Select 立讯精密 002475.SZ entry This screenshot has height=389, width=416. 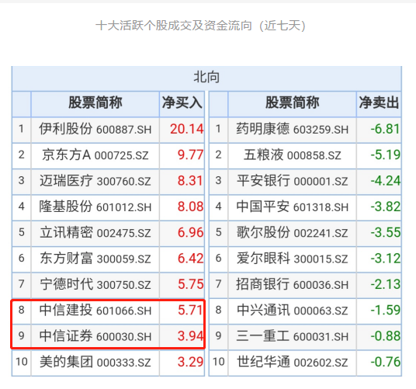click(x=95, y=233)
